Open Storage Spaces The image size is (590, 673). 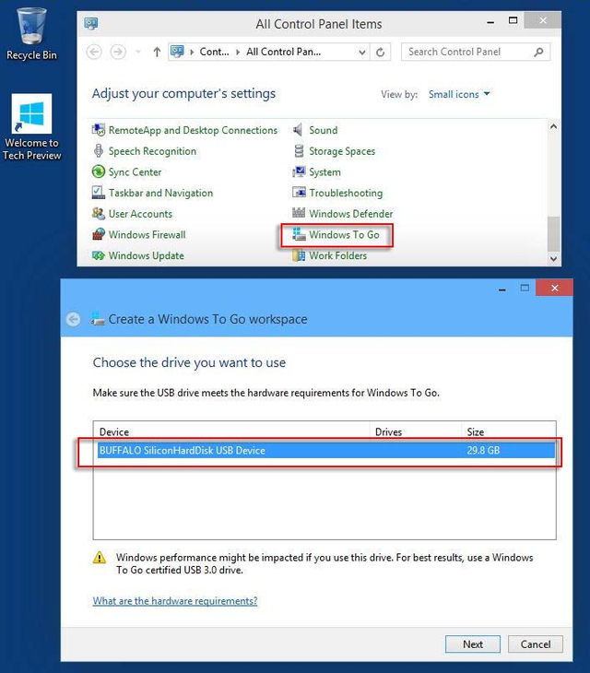coord(342,151)
